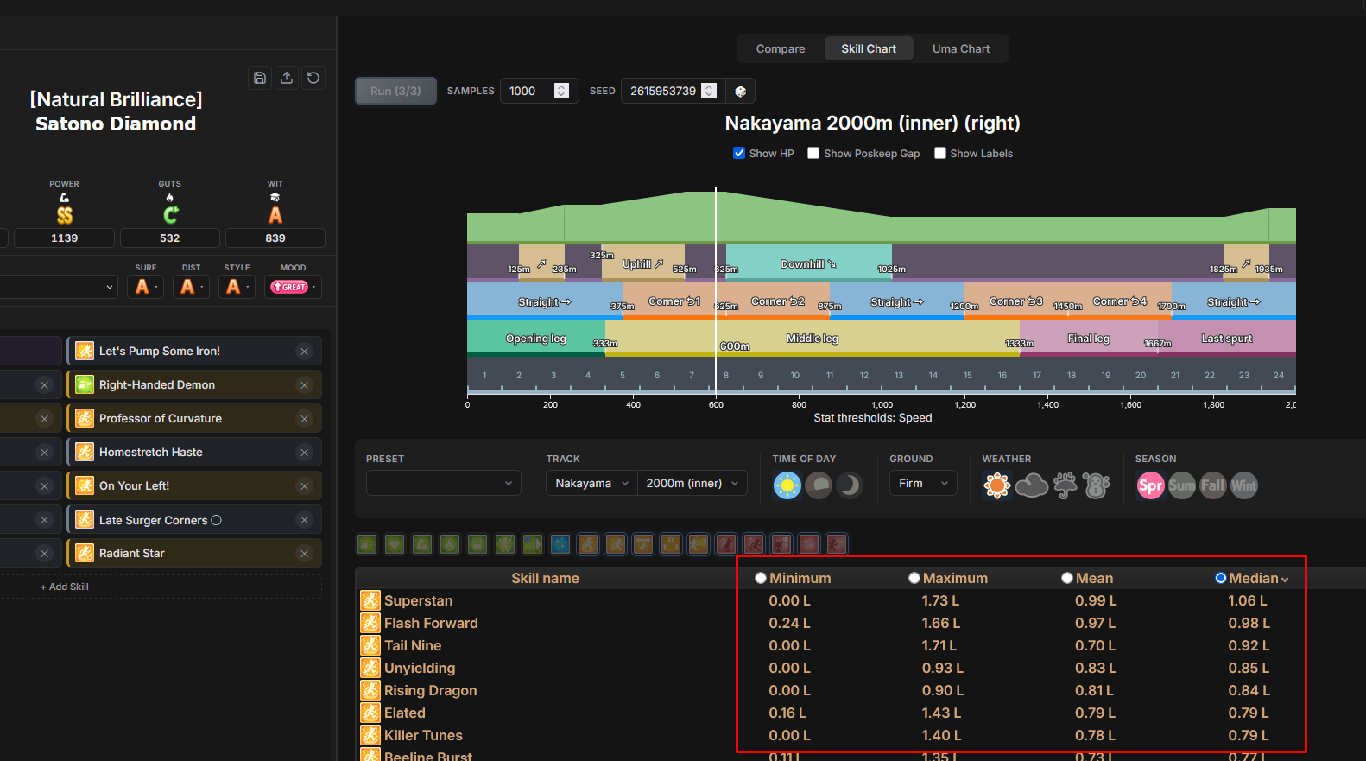Remove the Professor of Curvature skill
Image resolution: width=1366 pixels, height=761 pixels.
coord(304,419)
